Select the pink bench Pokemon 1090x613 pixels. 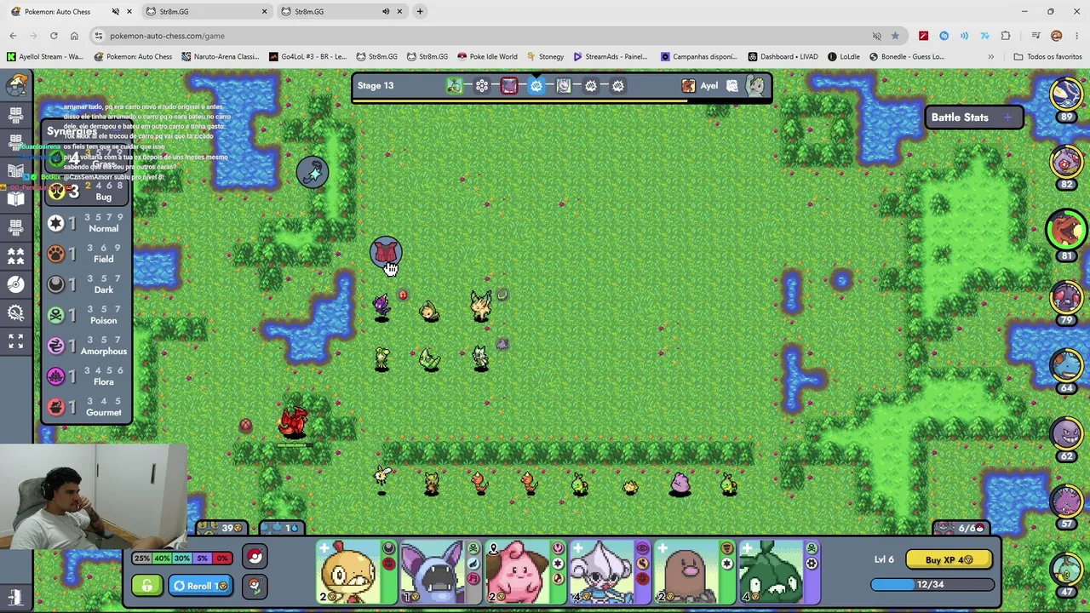point(680,484)
